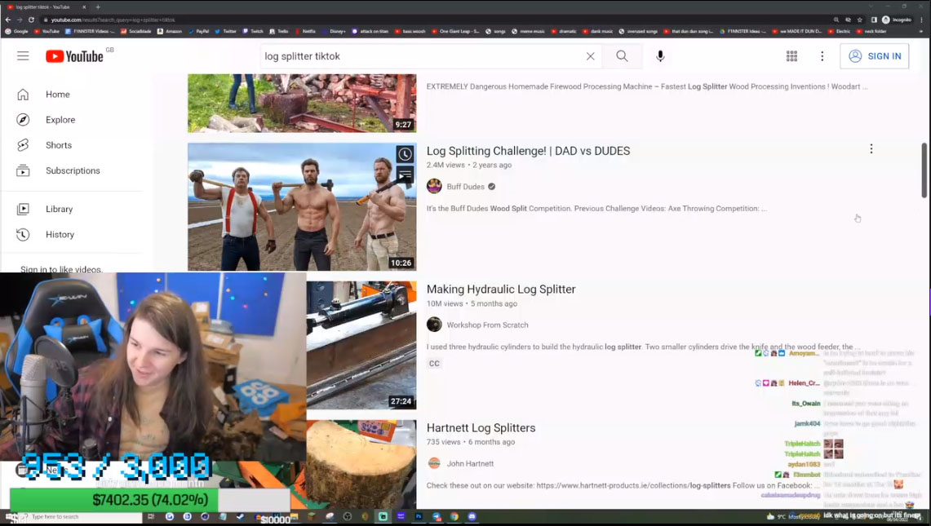Click the Buff Dudes channel avatar
Screen dimensions: 931x526
pyautogui.click(x=435, y=187)
